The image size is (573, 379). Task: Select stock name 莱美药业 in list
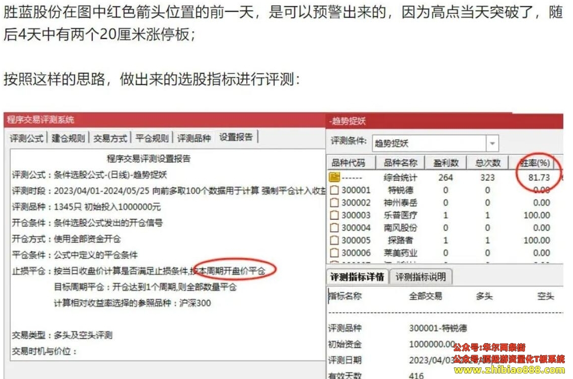tap(401, 252)
